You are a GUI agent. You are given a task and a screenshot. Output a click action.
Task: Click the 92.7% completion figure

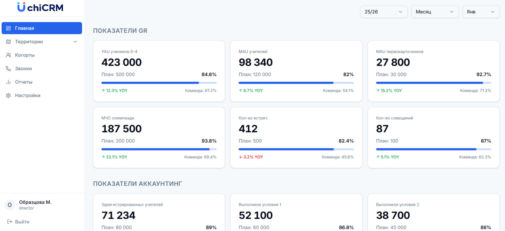[x=484, y=74]
